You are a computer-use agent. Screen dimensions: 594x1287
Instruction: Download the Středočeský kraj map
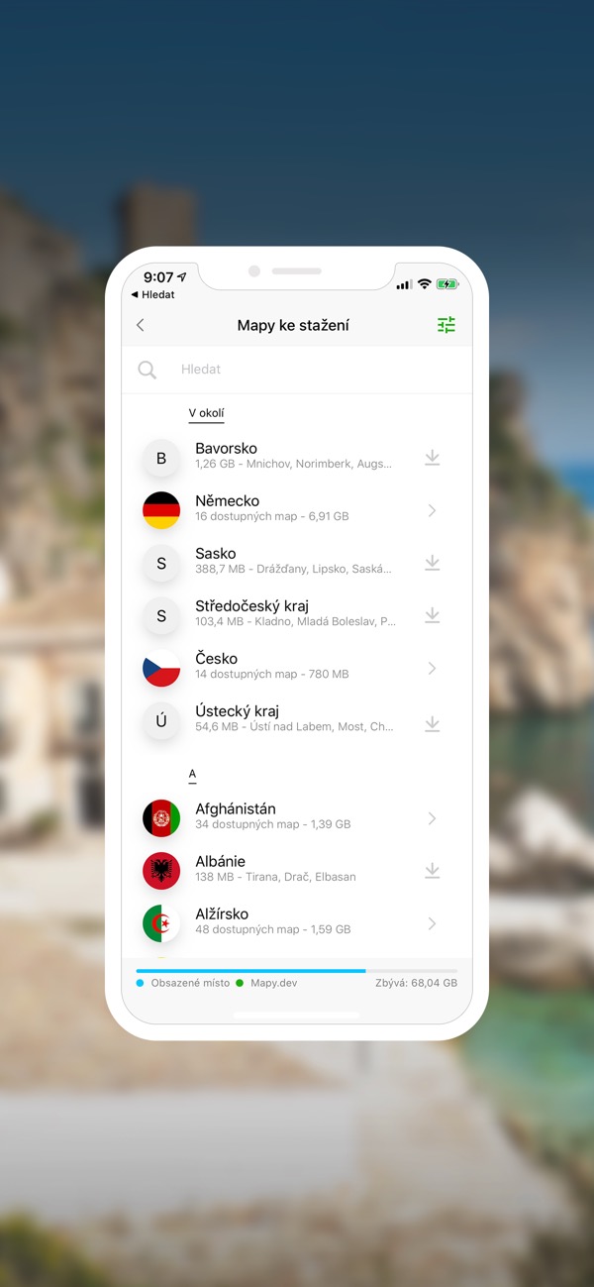click(x=432, y=615)
